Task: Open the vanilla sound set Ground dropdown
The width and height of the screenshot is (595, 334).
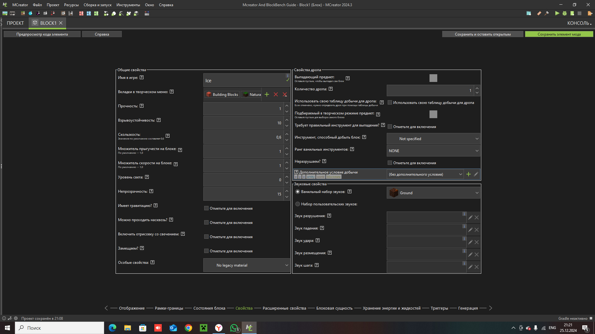Action: tap(433, 193)
